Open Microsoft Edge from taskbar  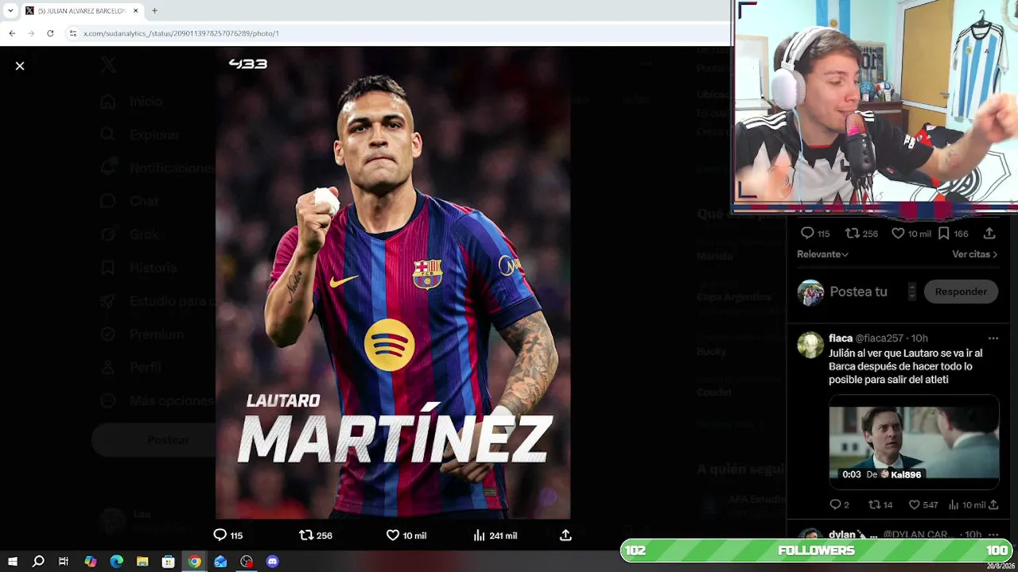point(116,562)
